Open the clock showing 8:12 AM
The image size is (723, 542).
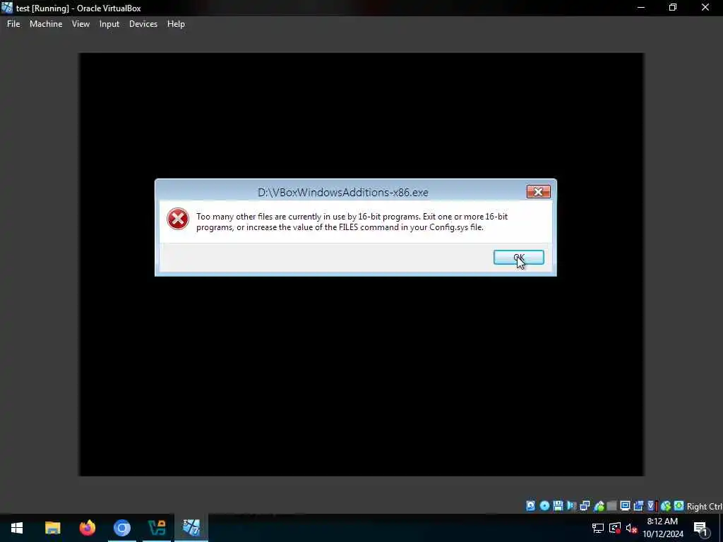(x=662, y=528)
